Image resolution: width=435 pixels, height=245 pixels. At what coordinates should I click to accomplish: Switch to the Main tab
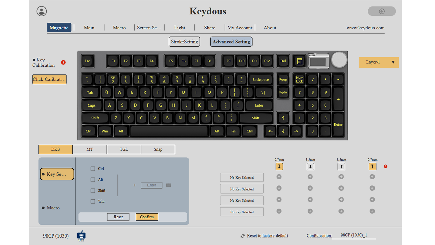pos(89,28)
